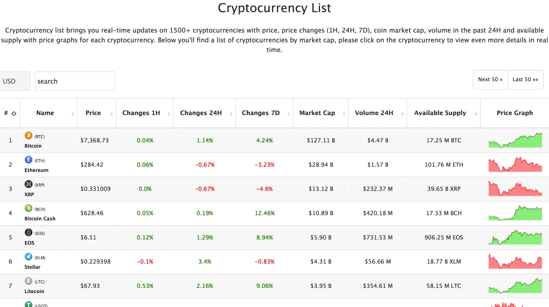Viewport: 549px width, 307px height.
Task: Click Bitcoin's green price graph
Action: pyautogui.click(x=515, y=140)
